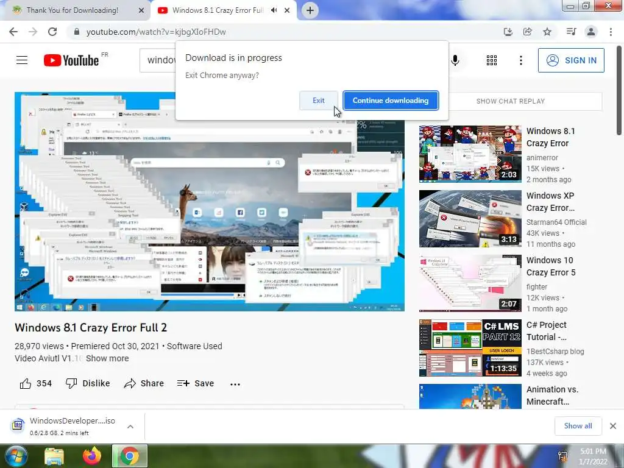The image size is (624, 468).
Task: Open Firefox from taskbar
Action: point(92,456)
